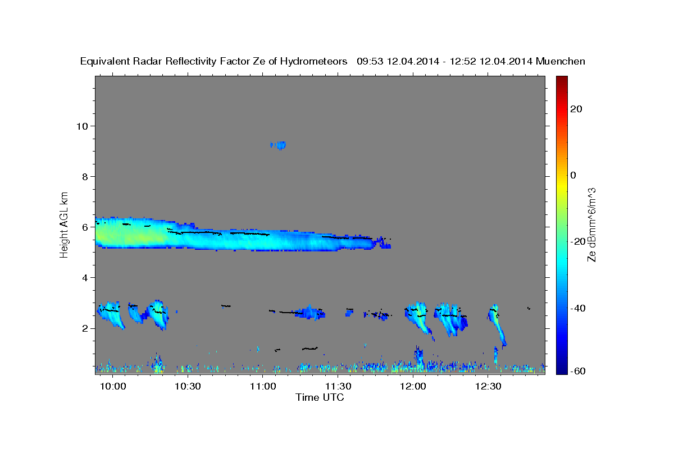Image resolution: width=674 pixels, height=449 pixels.
Task: Click the dark red top of the colorbar
Action: click(561, 80)
